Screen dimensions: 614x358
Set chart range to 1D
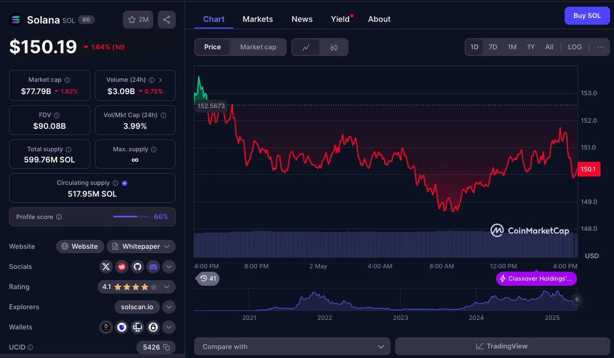(x=474, y=47)
